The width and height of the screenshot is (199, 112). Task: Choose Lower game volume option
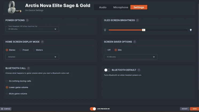click(x=17, y=87)
